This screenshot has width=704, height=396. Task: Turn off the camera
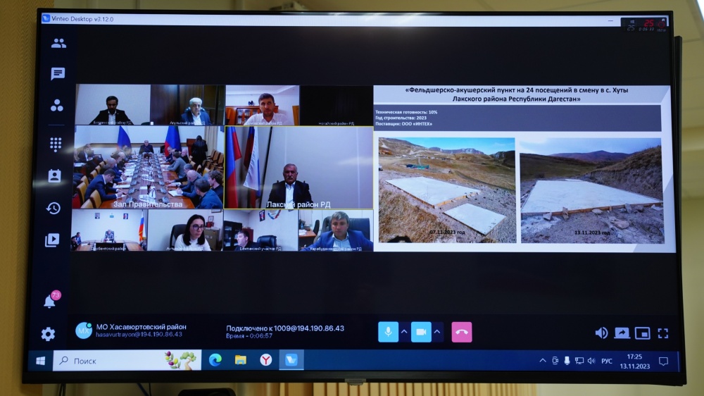[x=421, y=332]
